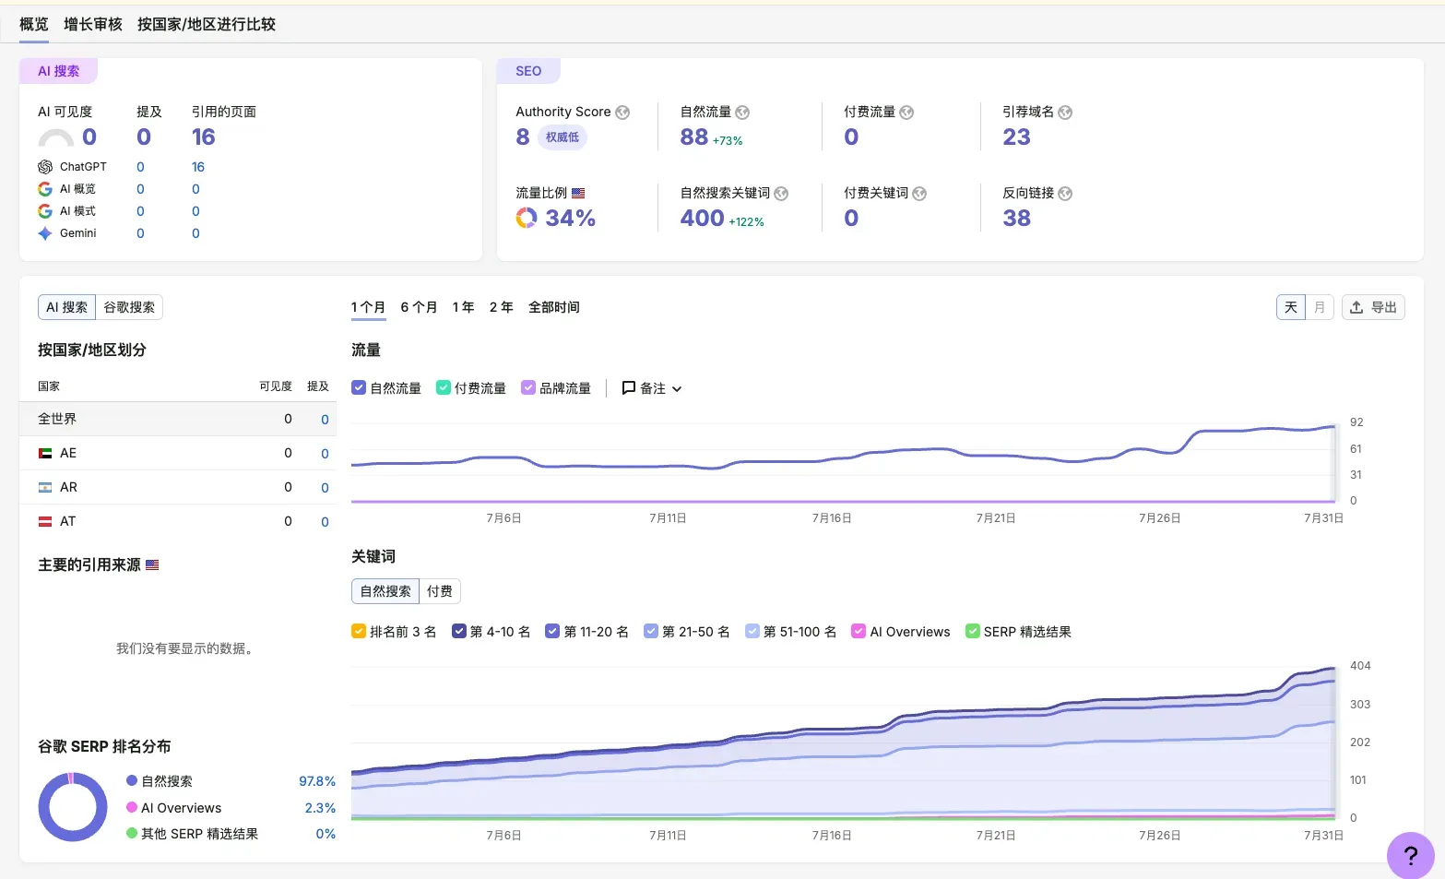
Task: Click the 备注 notes speech-bubble icon
Action: 629,388
